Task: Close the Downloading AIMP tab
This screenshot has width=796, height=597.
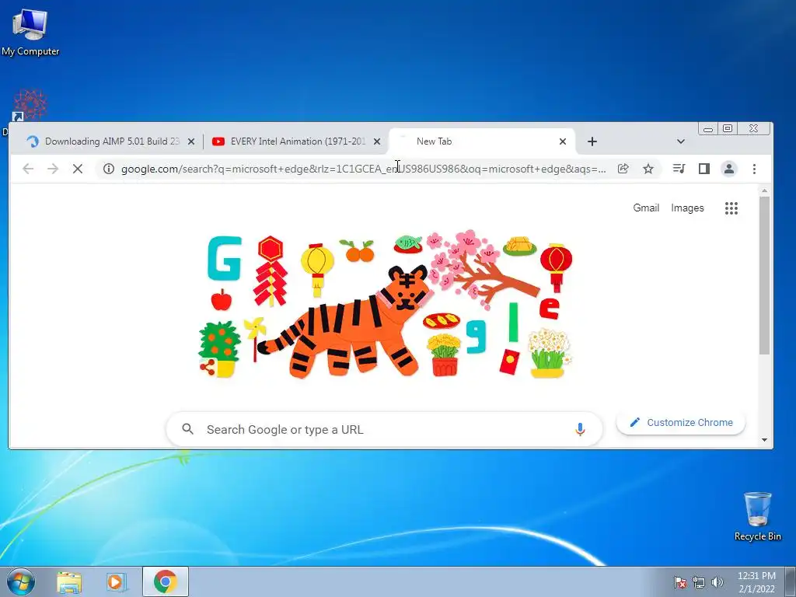Action: (x=191, y=141)
